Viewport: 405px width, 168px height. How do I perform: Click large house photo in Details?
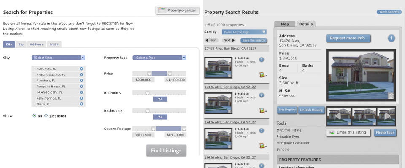click(361, 75)
